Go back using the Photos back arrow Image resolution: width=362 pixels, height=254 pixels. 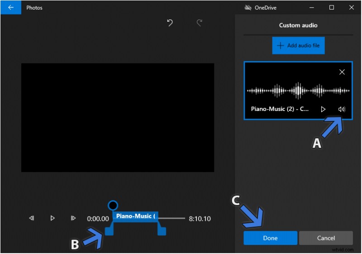coord(10,7)
